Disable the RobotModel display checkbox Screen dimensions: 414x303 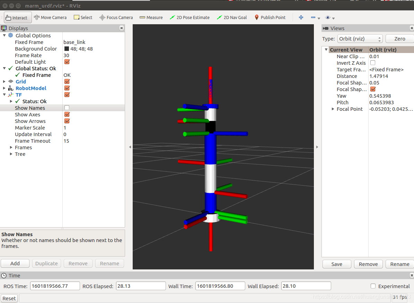pyautogui.click(x=67, y=88)
